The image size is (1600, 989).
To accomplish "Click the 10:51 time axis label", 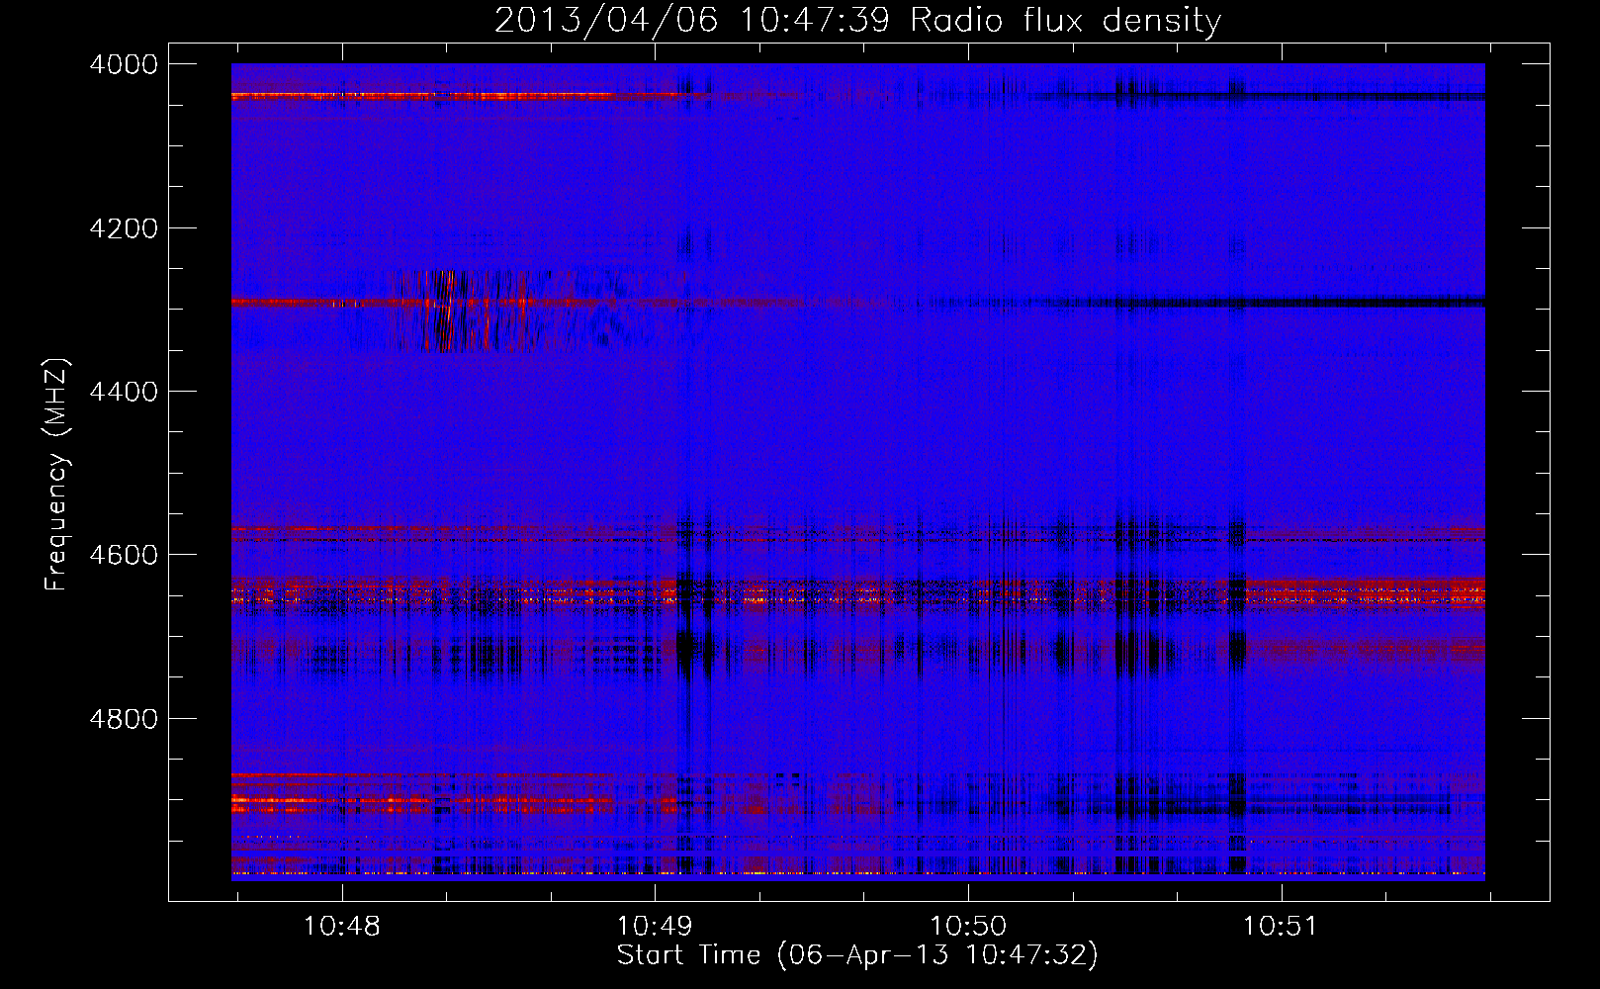I will click(1281, 927).
